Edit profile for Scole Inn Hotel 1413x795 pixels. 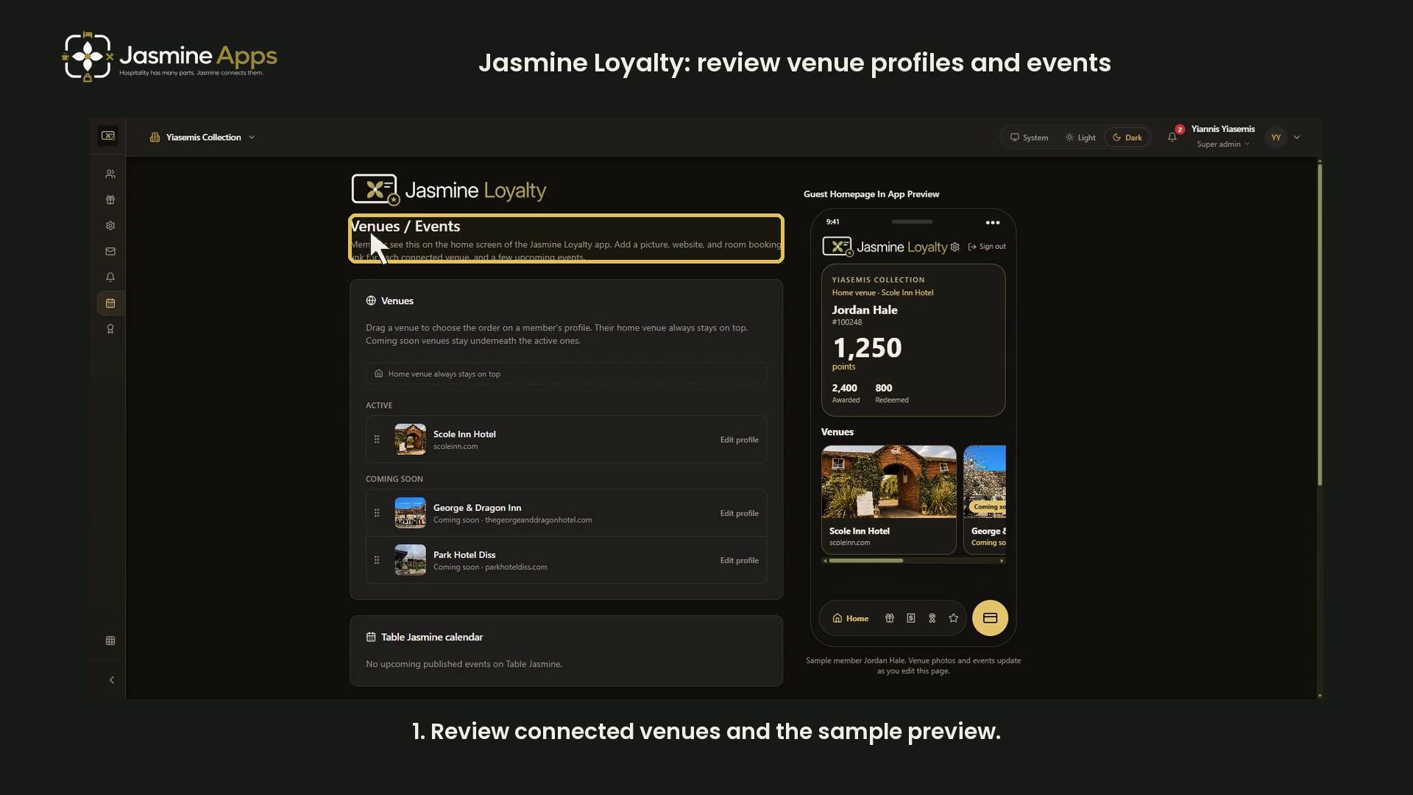(739, 440)
